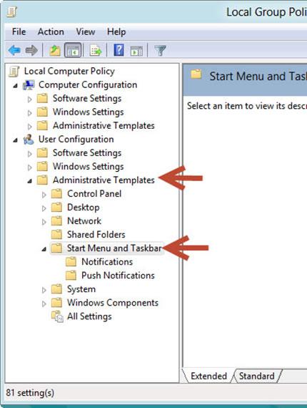Collapse Start Menu and Taskbar node
Viewport: 307px width, 408px height.
(44, 249)
